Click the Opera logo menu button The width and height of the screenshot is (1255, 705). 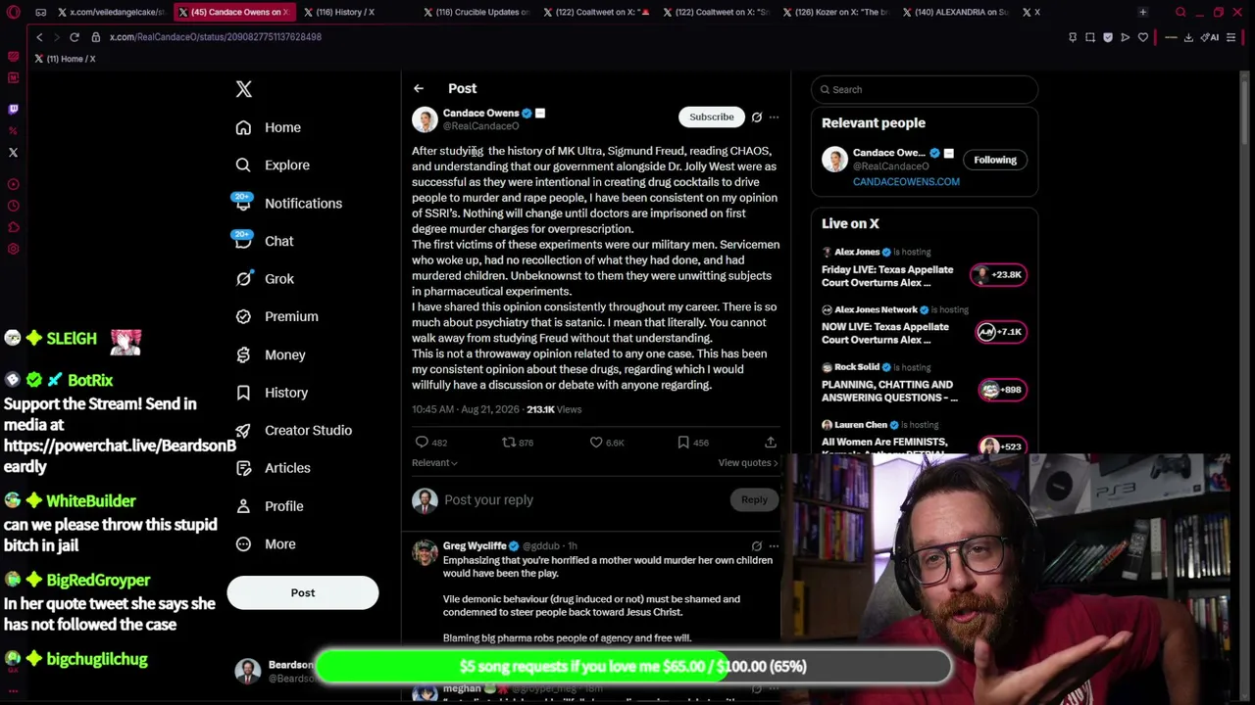[x=13, y=12]
